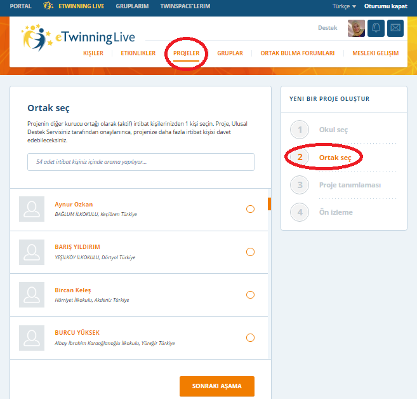Open Bircan Keleş's name link
The image size is (417, 399).
[x=72, y=290]
